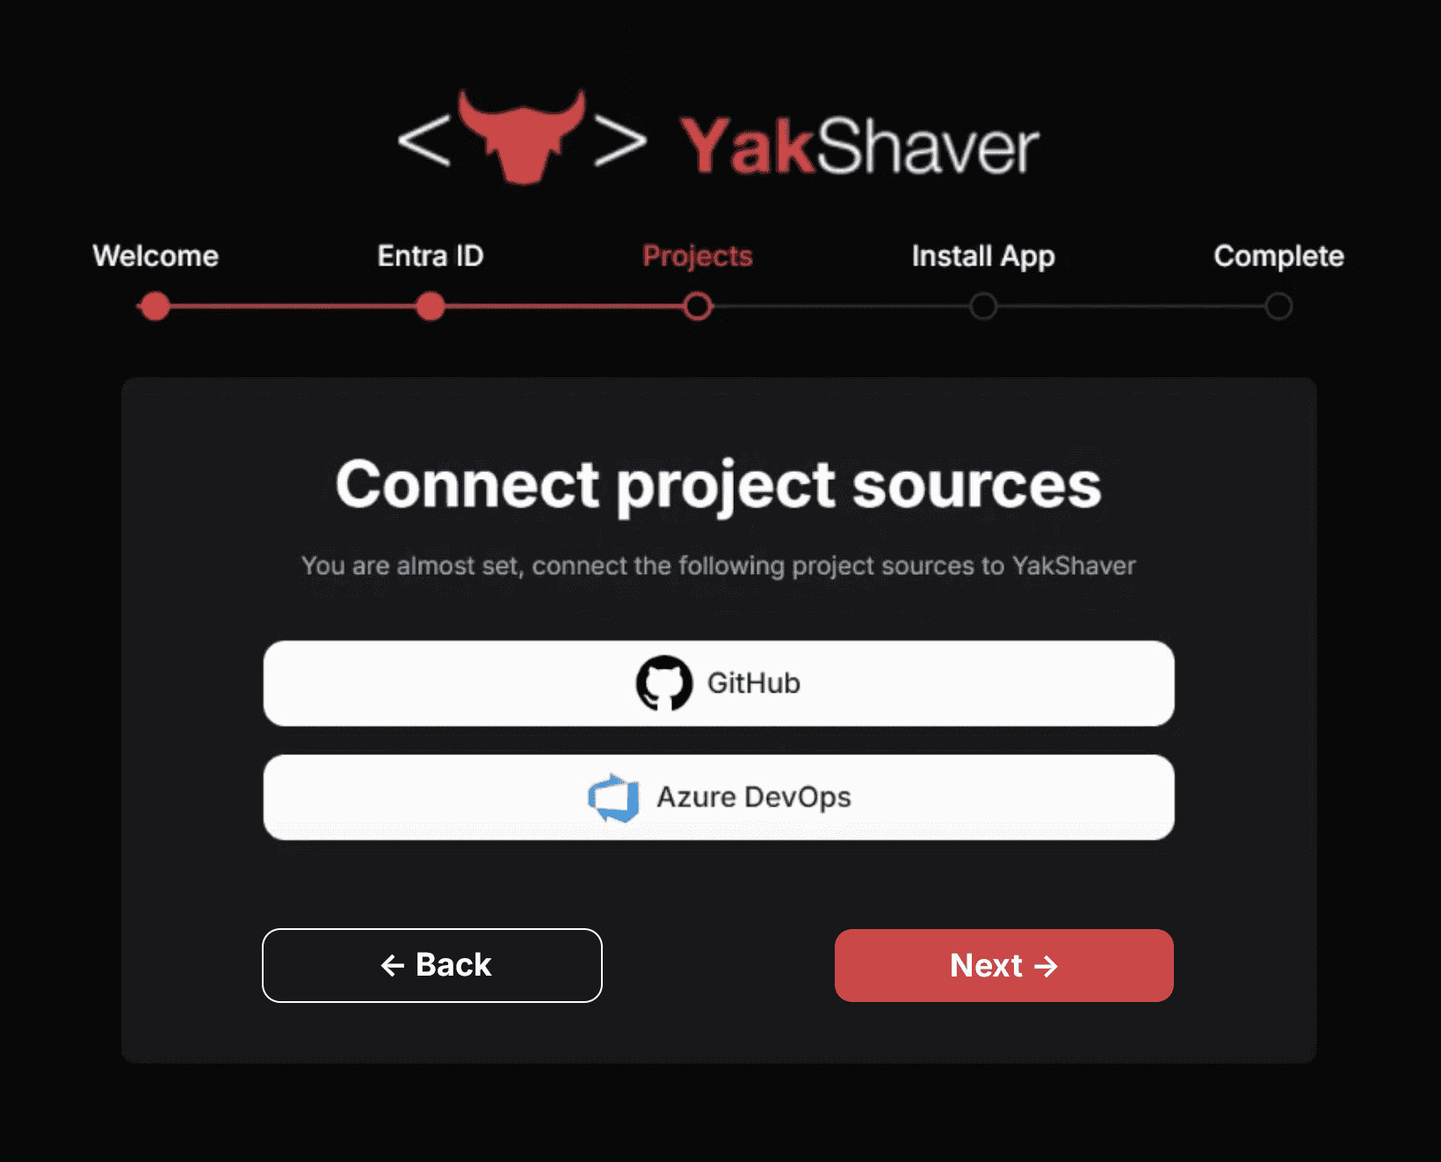Viewport: 1441px width, 1162px height.
Task: Continue with the red Next button
Action: click(1004, 965)
